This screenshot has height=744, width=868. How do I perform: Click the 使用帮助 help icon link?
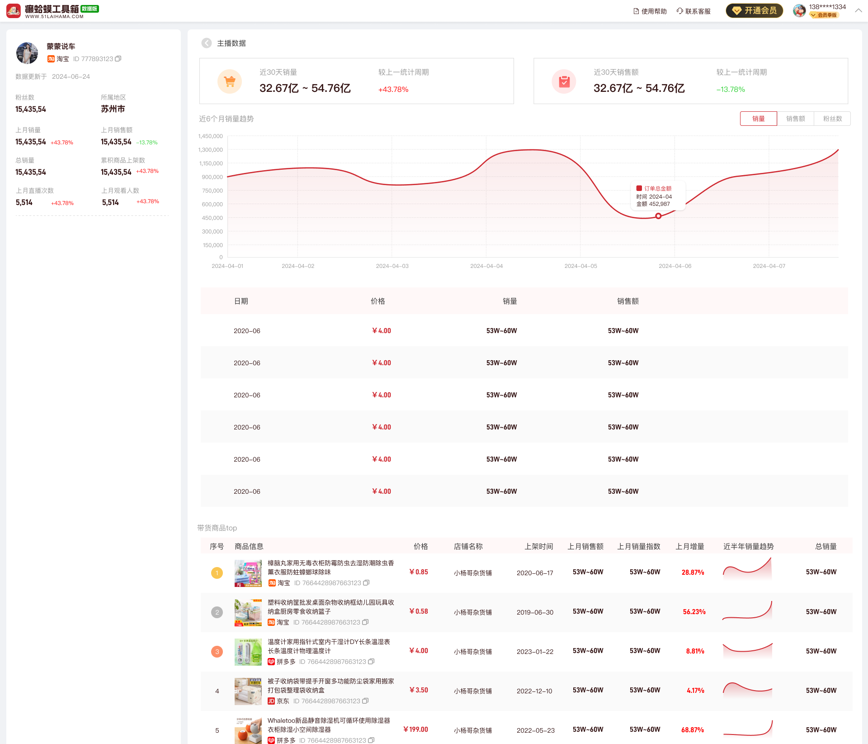tap(650, 11)
